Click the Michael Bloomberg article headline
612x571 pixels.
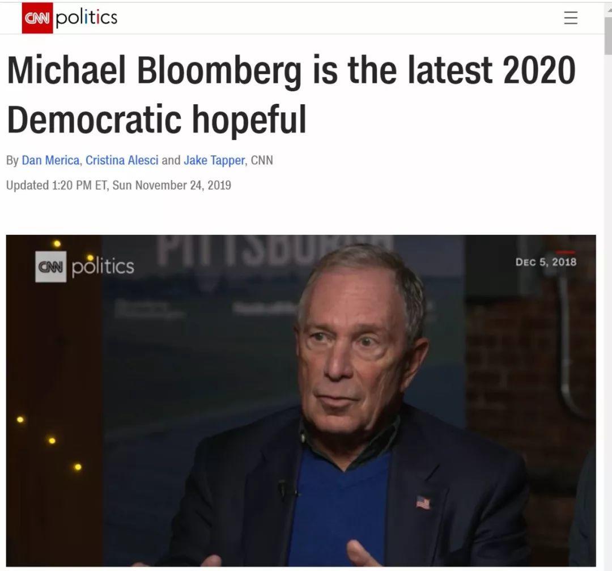tap(291, 95)
